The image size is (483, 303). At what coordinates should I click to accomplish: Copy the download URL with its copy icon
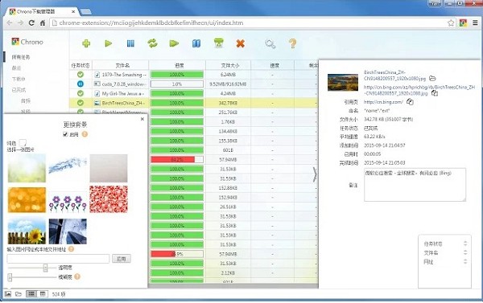(435, 93)
